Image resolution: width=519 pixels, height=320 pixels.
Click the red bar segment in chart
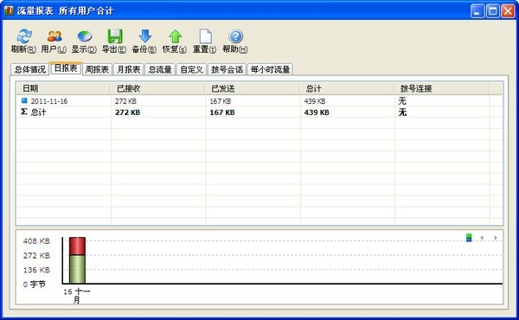pos(78,246)
